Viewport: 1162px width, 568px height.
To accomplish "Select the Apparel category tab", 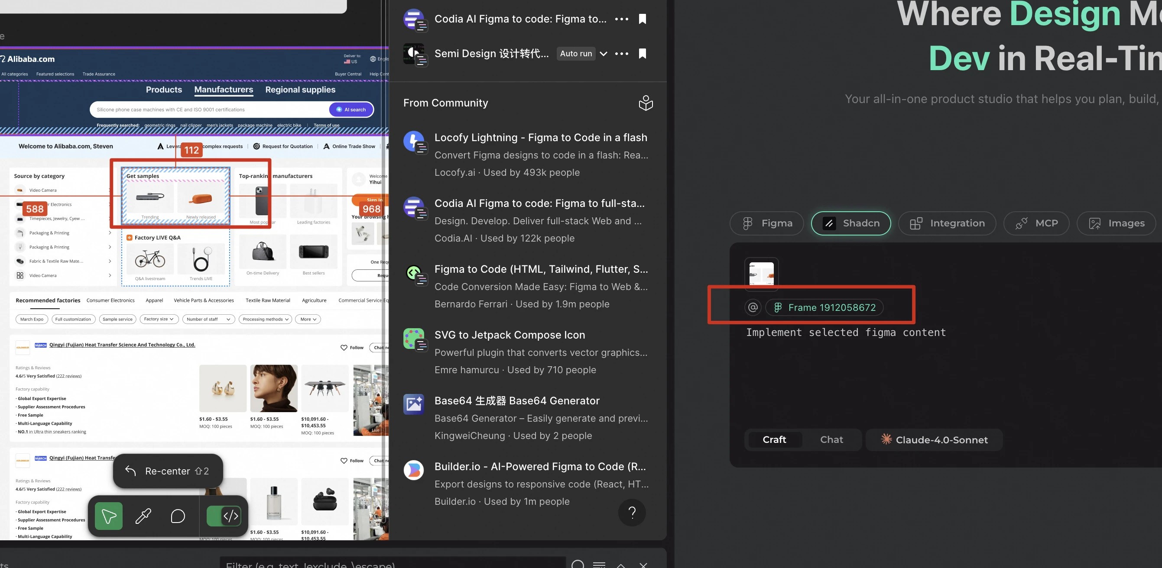I will [154, 300].
